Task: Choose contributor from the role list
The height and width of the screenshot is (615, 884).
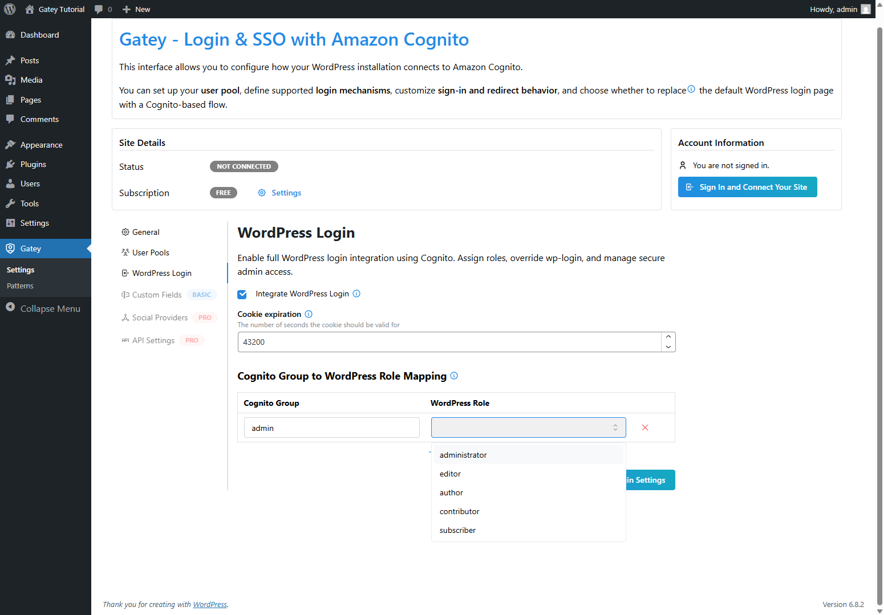Action: point(528,511)
